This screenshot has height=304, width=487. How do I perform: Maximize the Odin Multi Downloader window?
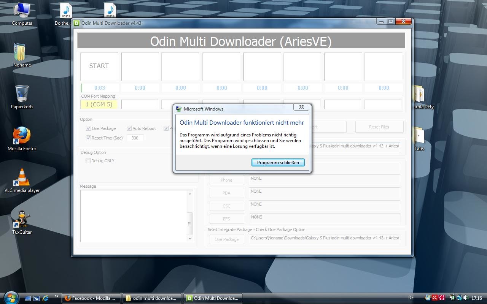pos(390,22)
